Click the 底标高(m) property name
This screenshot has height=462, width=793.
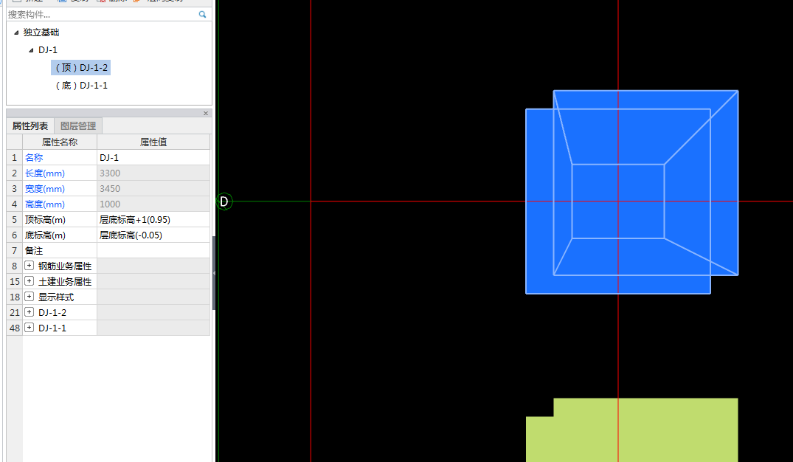click(46, 235)
